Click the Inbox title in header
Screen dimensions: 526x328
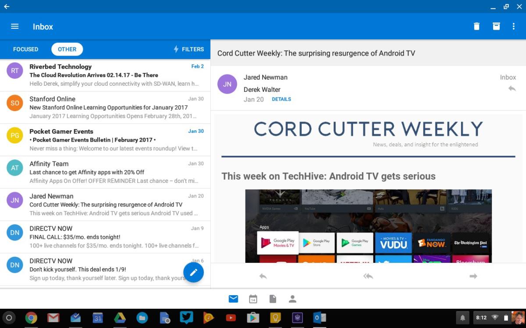tap(43, 27)
